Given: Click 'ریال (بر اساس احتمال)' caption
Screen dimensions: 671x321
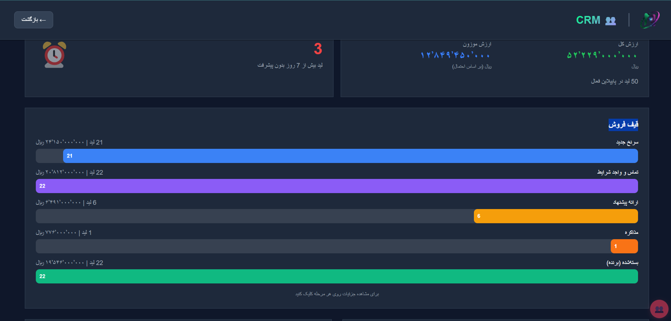Looking at the screenshot, I should [472, 67].
